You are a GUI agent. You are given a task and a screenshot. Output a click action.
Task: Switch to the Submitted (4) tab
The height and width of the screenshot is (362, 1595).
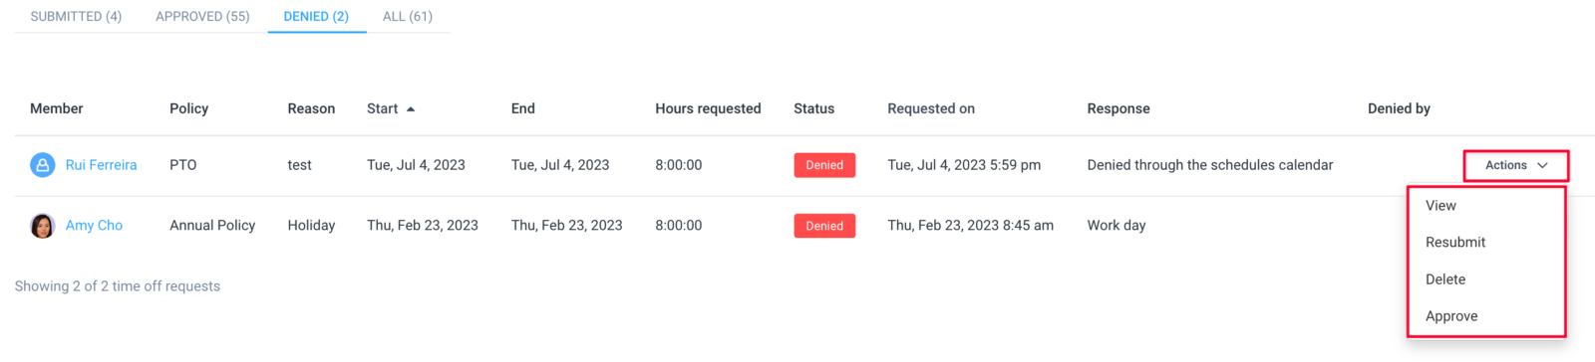pyautogui.click(x=76, y=16)
